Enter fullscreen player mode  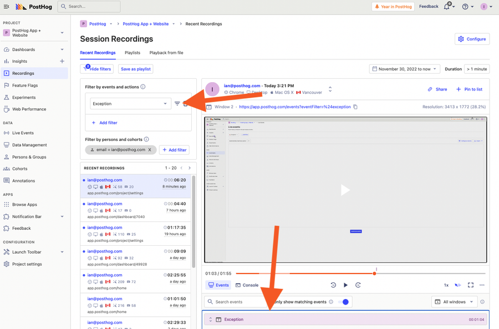[x=471, y=285]
